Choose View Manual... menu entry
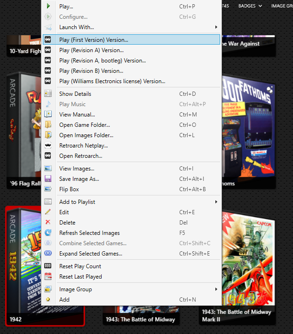 pyautogui.click(x=132, y=115)
